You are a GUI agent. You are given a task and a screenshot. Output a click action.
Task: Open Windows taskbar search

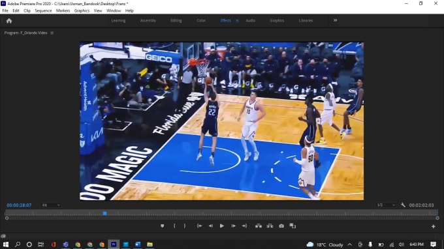coord(18,244)
